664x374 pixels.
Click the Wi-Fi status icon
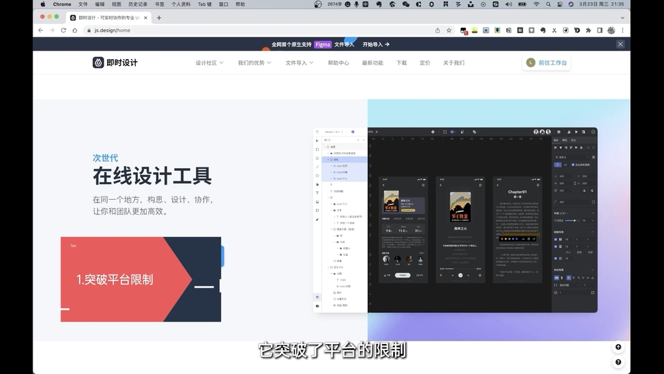[x=537, y=4]
